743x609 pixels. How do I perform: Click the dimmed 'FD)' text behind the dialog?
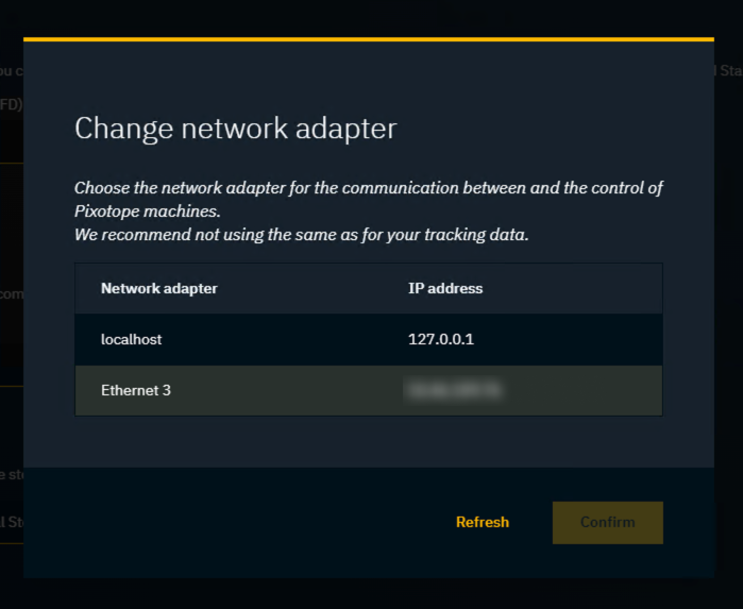click(11, 104)
